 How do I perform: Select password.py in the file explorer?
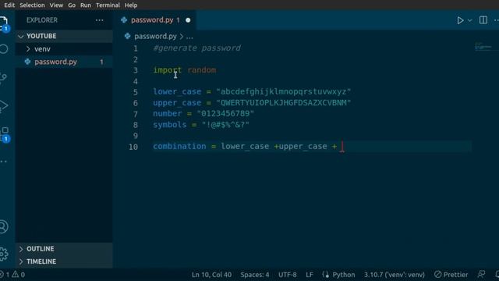[64, 62]
